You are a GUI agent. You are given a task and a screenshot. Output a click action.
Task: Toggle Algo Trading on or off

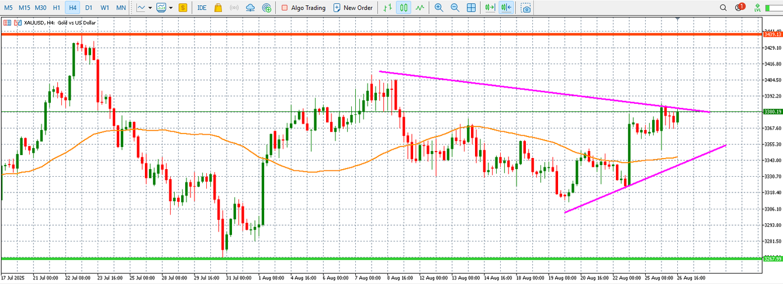tap(303, 8)
